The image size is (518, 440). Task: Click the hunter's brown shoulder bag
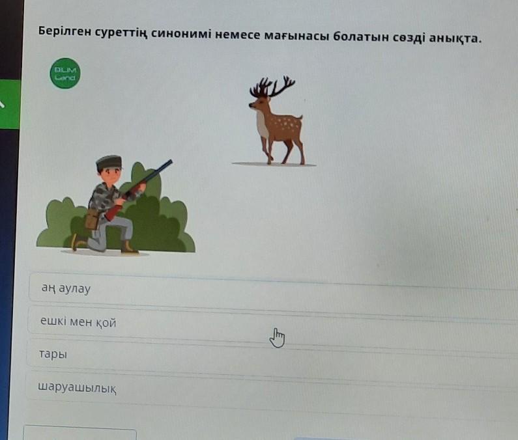click(92, 219)
